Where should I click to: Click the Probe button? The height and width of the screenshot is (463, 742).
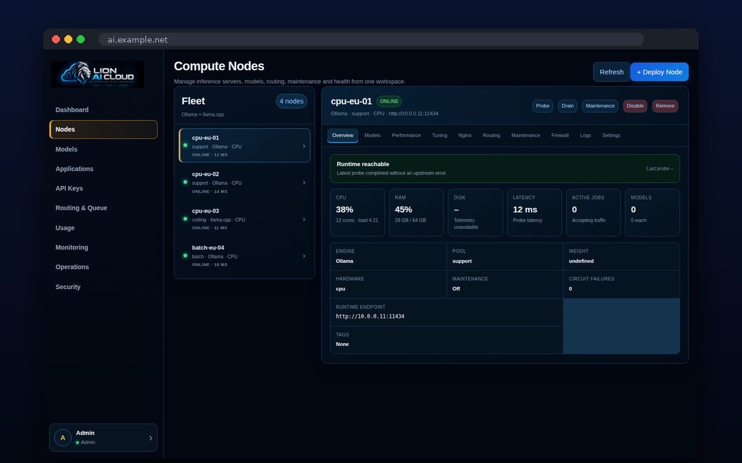click(543, 106)
